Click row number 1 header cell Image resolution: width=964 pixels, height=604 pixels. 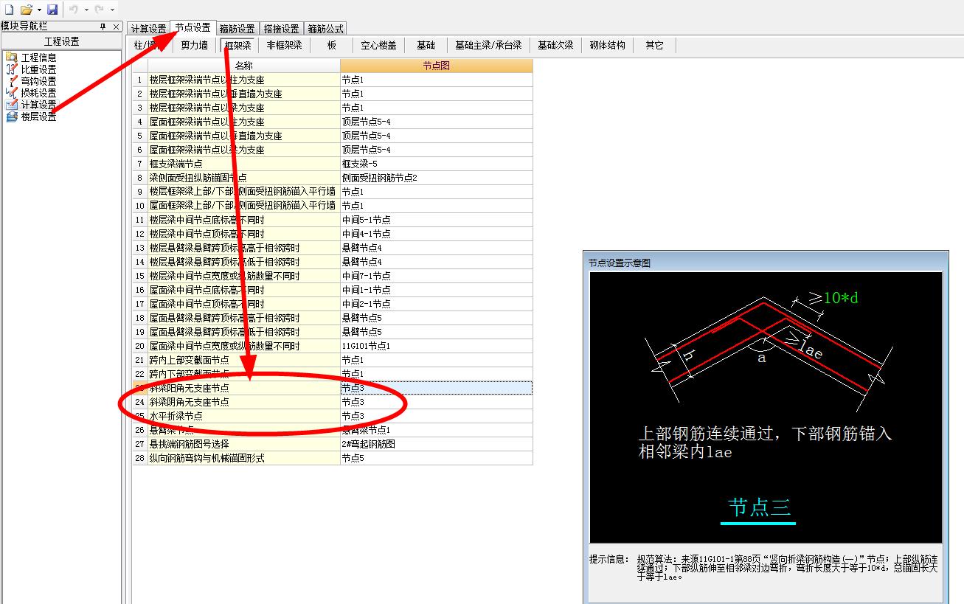[x=139, y=80]
